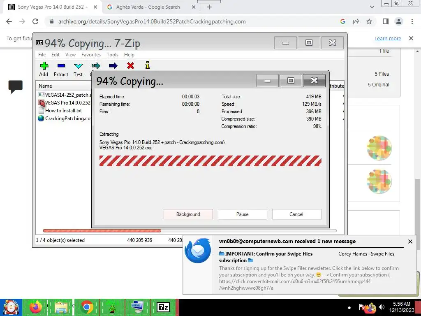Viewport: 421px width, 316px height.
Task: Click the lower colorful uploader avatar thumbnail
Action: point(379,181)
